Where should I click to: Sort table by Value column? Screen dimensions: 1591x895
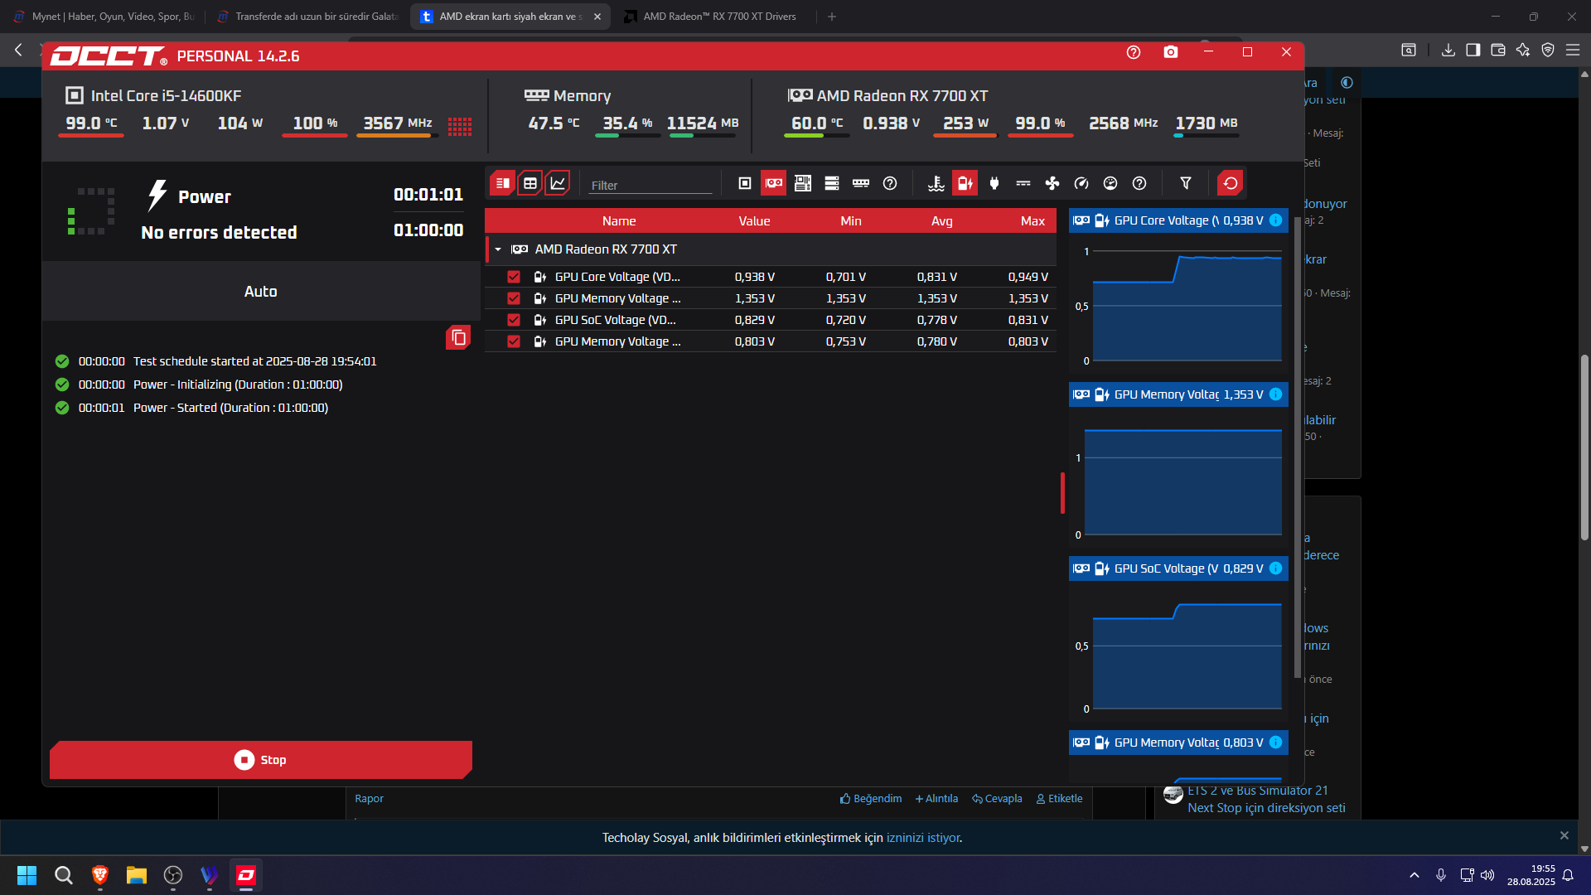(754, 221)
